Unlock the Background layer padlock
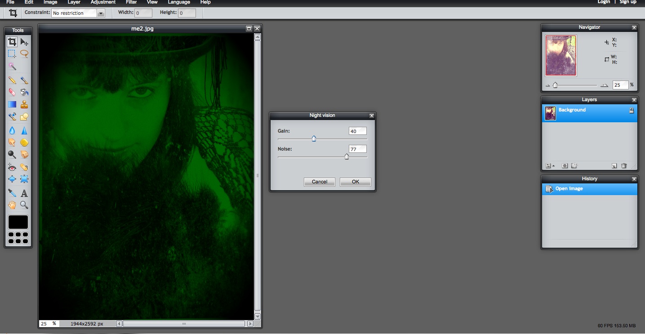The image size is (645, 334). tap(632, 110)
